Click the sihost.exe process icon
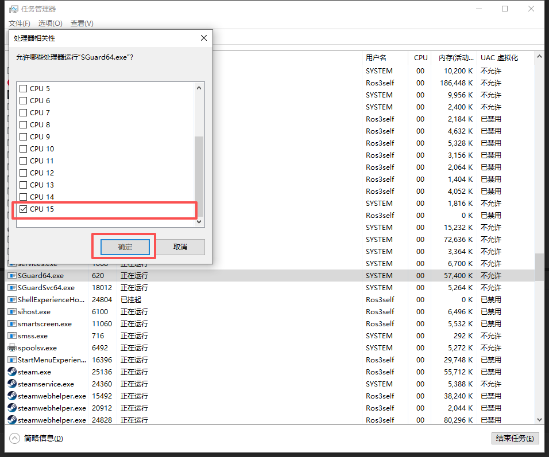The image size is (549, 457). 12,311
